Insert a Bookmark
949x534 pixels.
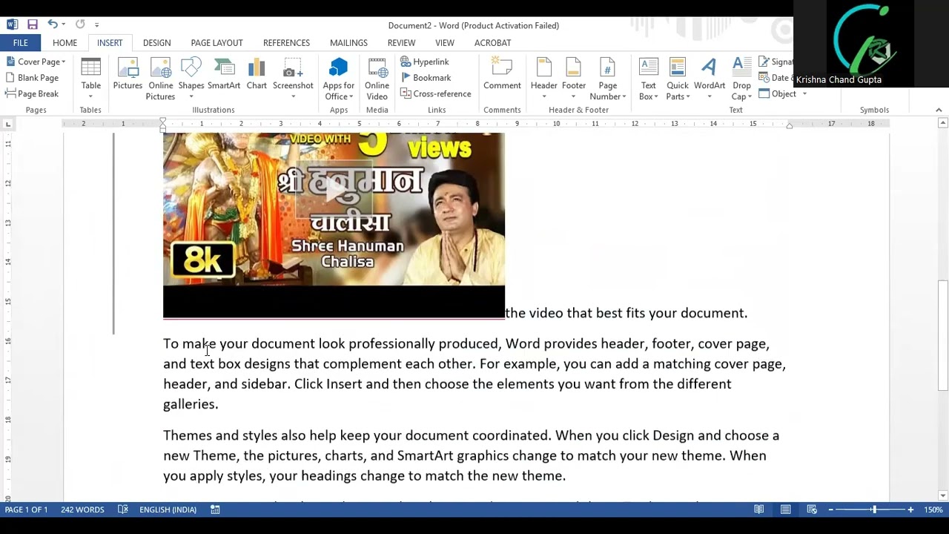click(426, 78)
